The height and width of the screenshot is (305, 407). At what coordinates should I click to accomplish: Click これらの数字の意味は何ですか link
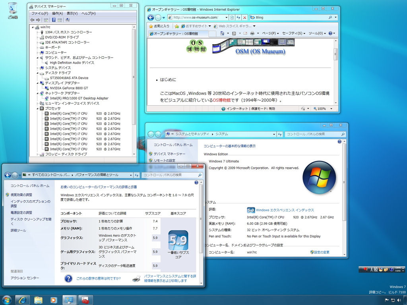[99, 278]
